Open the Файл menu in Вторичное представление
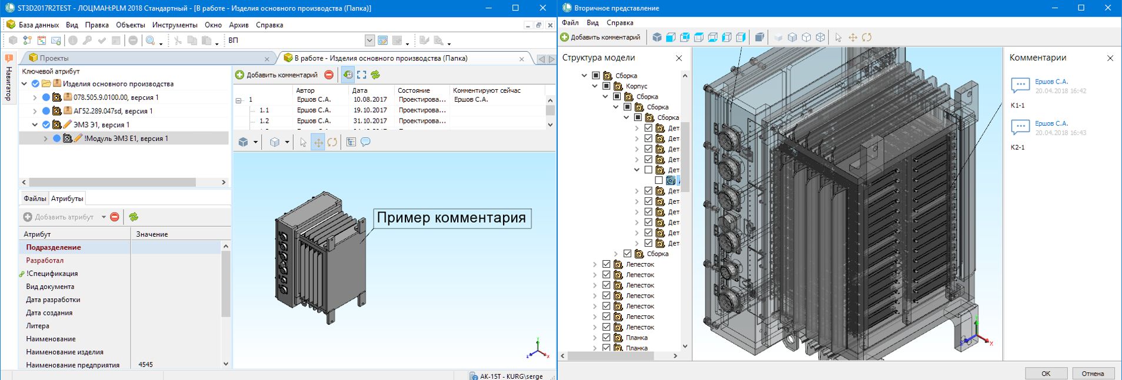This screenshot has width=1122, height=380. point(570,22)
